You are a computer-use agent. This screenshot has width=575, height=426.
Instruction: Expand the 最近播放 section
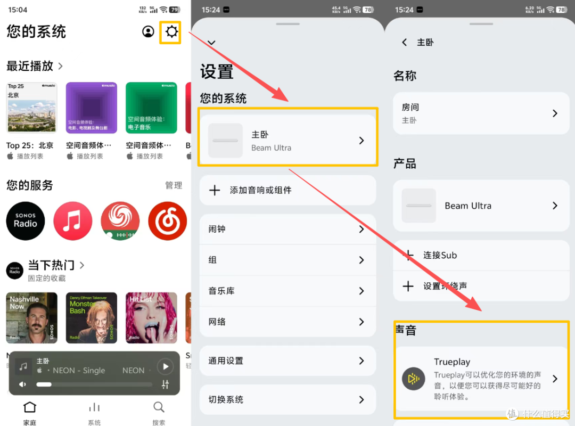35,66
